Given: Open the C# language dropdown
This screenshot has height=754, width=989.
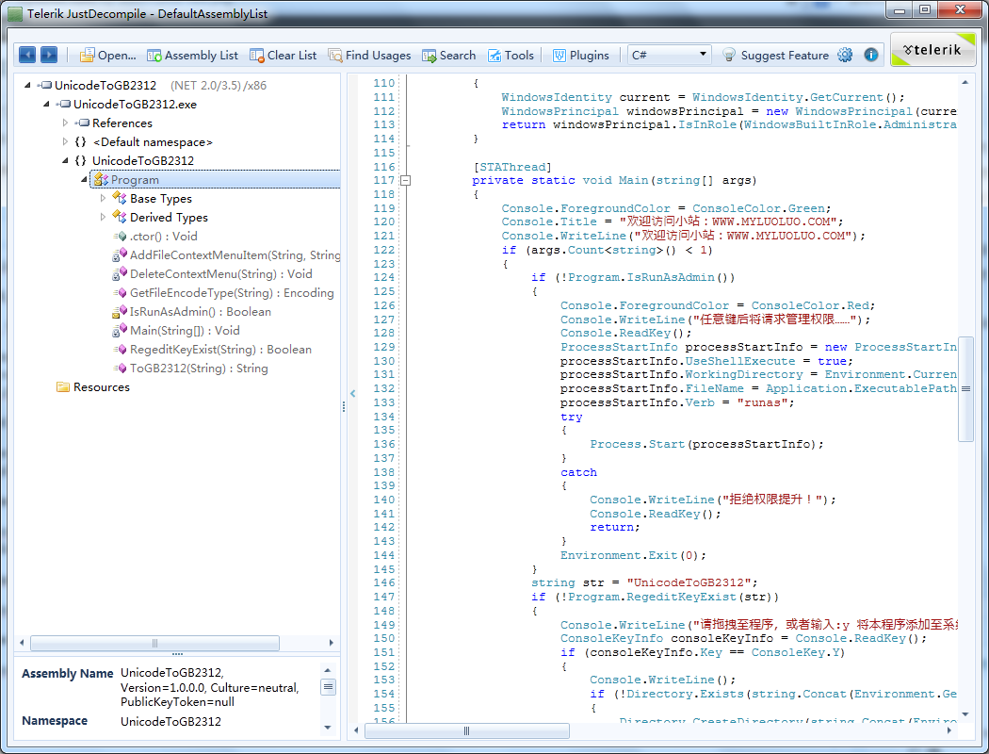Looking at the screenshot, I should [x=669, y=55].
